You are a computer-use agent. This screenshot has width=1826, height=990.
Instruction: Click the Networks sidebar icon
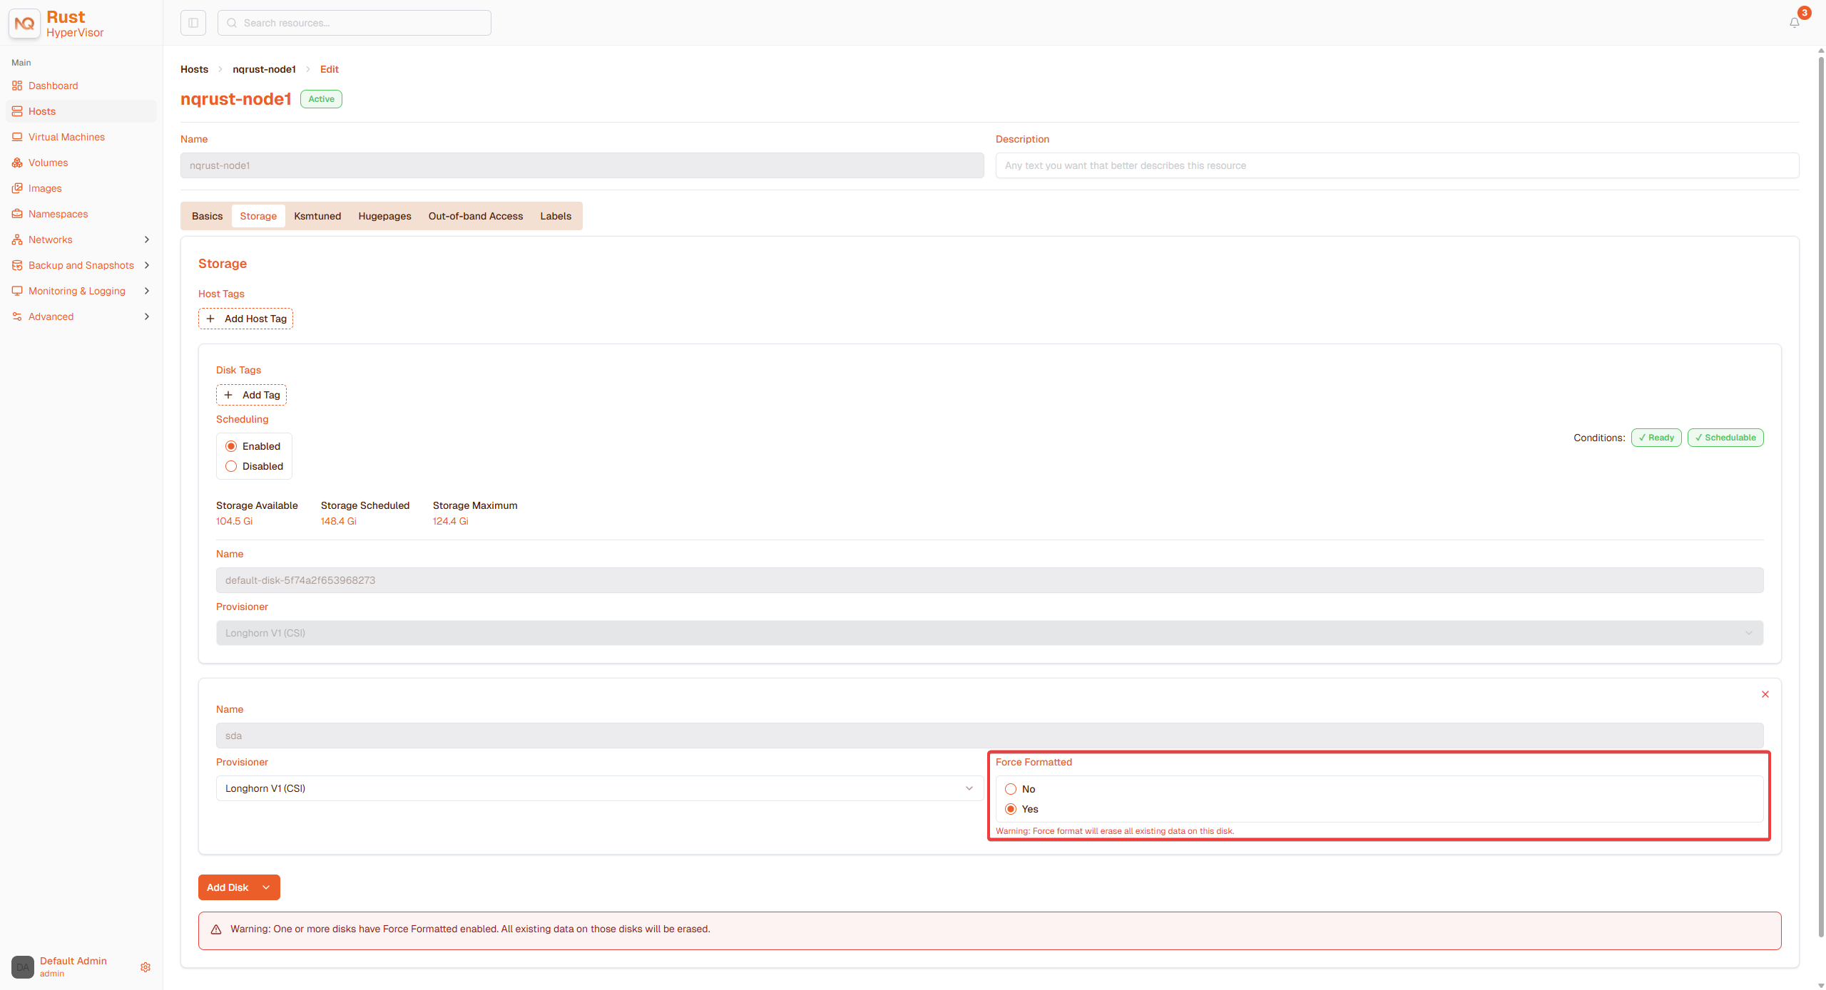coord(17,239)
